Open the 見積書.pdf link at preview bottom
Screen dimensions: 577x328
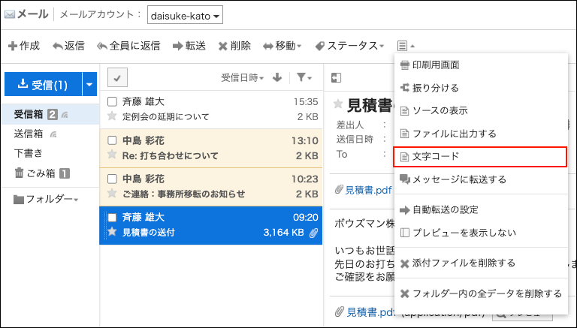(x=371, y=312)
